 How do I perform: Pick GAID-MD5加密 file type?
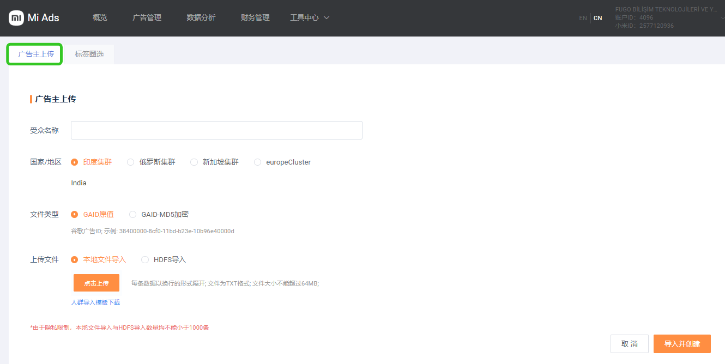pyautogui.click(x=133, y=214)
